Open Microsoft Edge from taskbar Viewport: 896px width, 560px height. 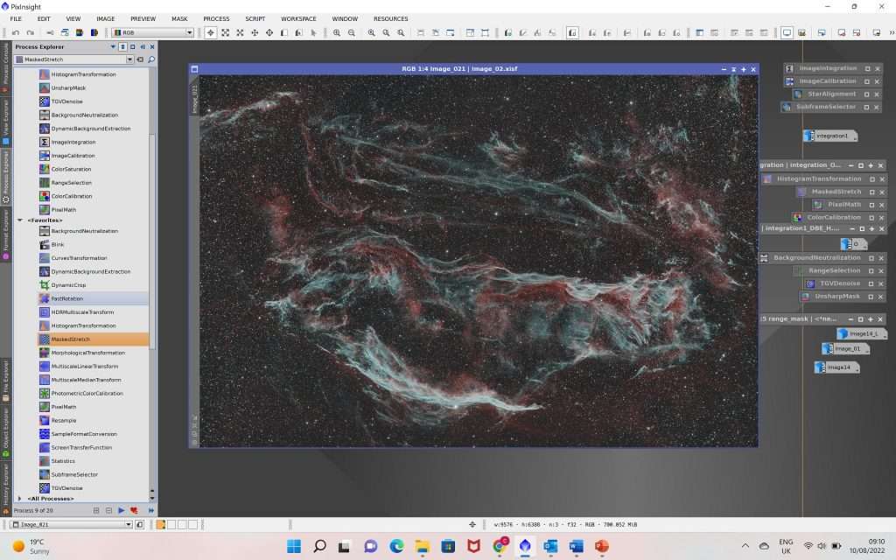point(396,546)
